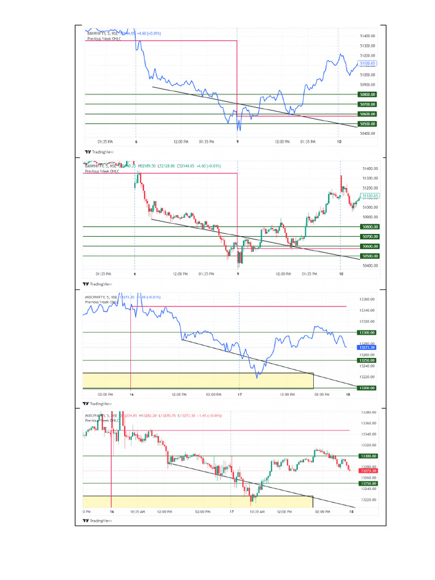Click date marker 17 on MIDCPNIFTY candlestick time axis
This screenshot has width=435, height=580.
(x=232, y=512)
